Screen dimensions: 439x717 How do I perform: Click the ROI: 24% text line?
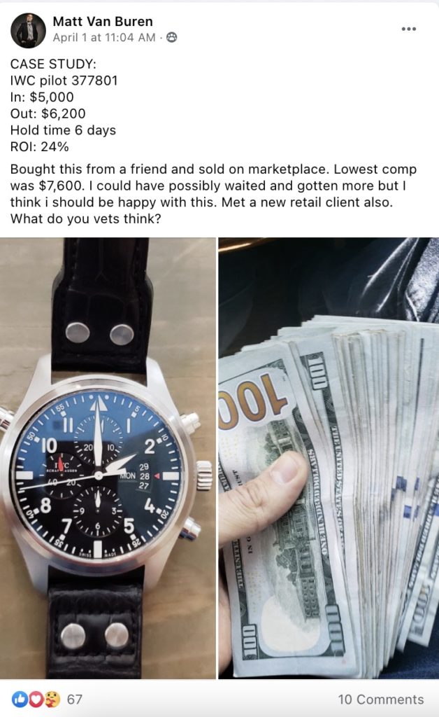point(39,147)
